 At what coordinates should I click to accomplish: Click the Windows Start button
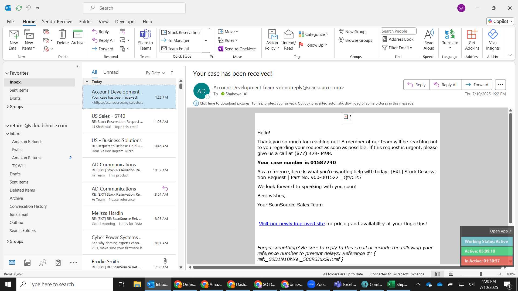(8, 284)
